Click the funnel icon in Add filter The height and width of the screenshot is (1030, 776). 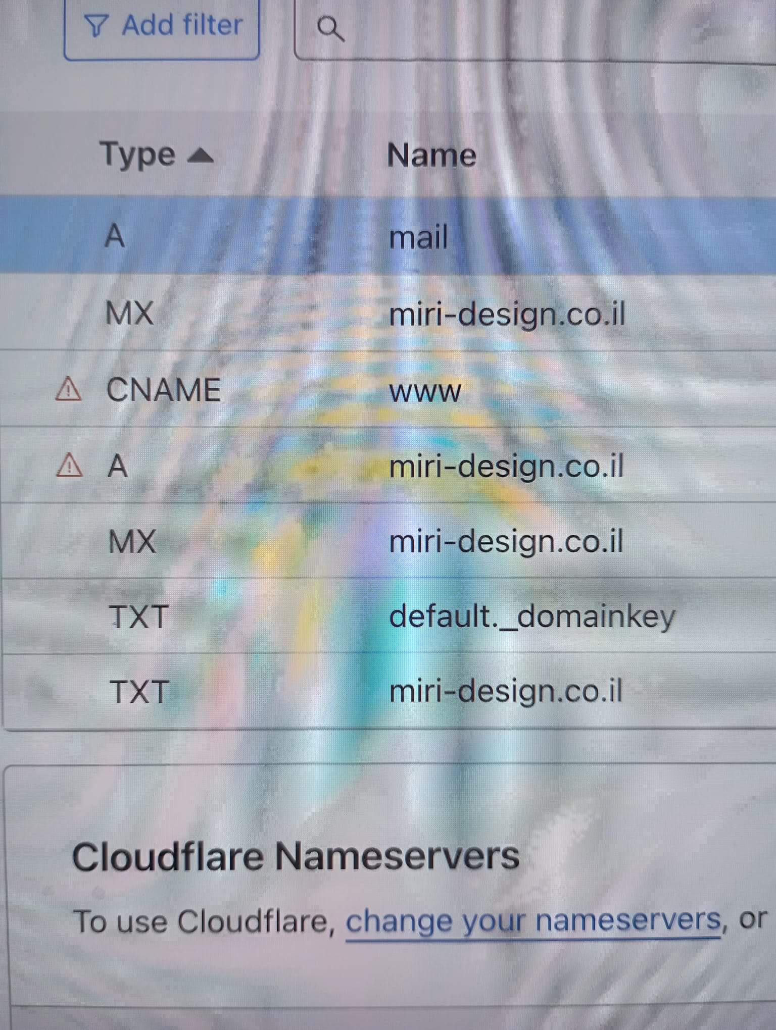tap(96, 26)
